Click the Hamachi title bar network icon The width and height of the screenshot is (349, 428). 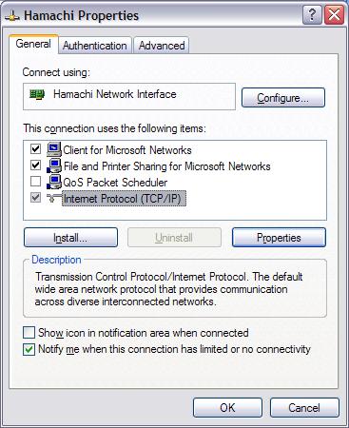tap(12, 16)
